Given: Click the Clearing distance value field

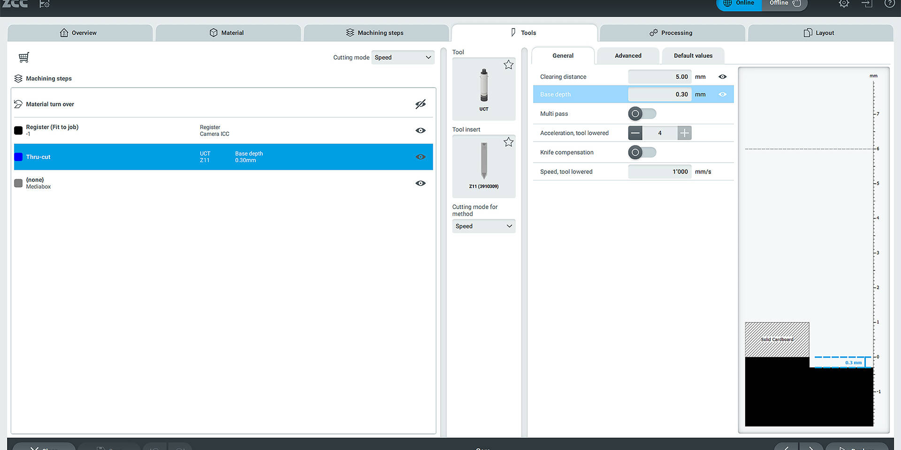Looking at the screenshot, I should click(659, 77).
